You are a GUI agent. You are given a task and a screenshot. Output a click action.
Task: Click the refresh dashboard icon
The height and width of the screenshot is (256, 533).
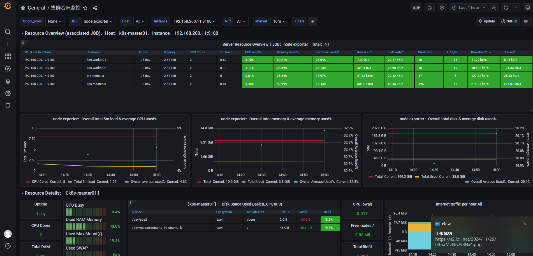506,8
